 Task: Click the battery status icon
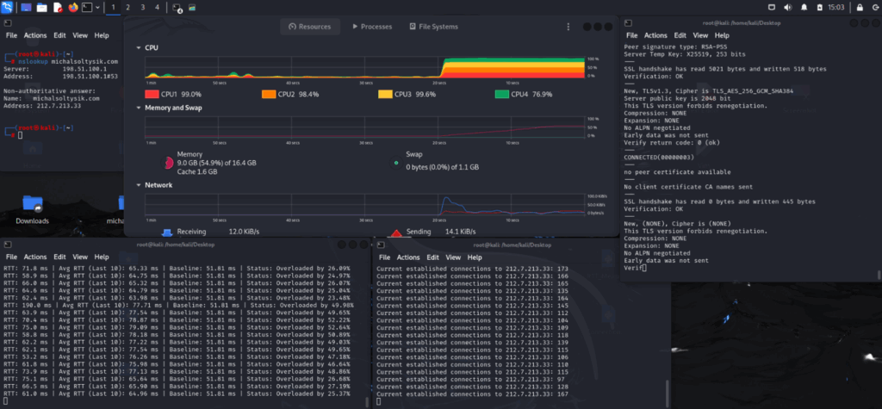click(x=820, y=7)
